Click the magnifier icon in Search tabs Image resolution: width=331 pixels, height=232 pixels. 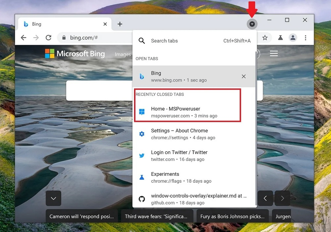pyautogui.click(x=142, y=41)
